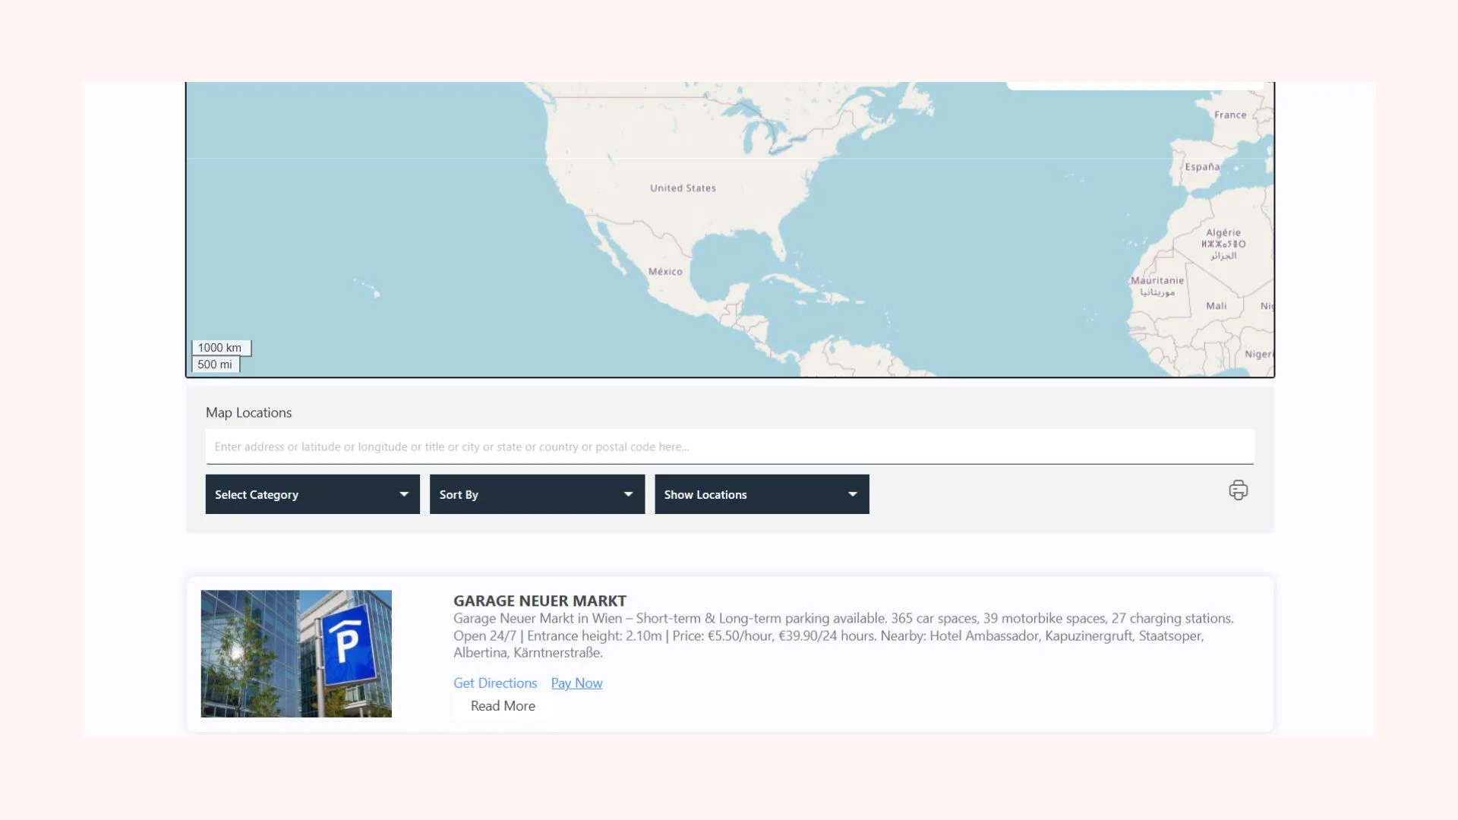Screen dimensions: 1458x820
Task: Click the 500 mi scale indicator
Action: tap(215, 364)
